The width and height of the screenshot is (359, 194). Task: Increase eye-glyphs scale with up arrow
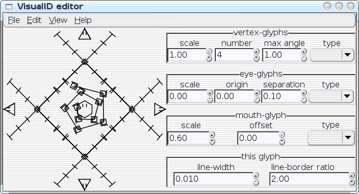[x=210, y=93]
